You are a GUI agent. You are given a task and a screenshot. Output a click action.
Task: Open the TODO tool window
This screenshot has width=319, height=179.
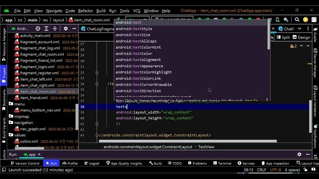(175, 163)
